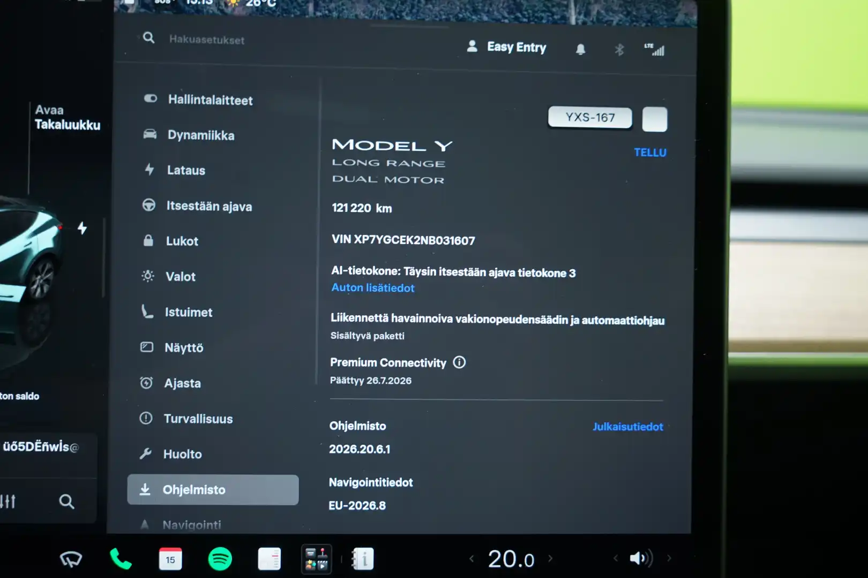Select the Ohjelmisto menu item
The image size is (868, 578).
tap(213, 490)
